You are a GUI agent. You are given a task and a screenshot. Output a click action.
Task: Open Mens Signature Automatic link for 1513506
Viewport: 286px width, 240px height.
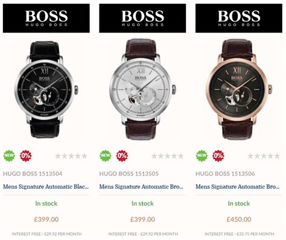[x=238, y=187]
